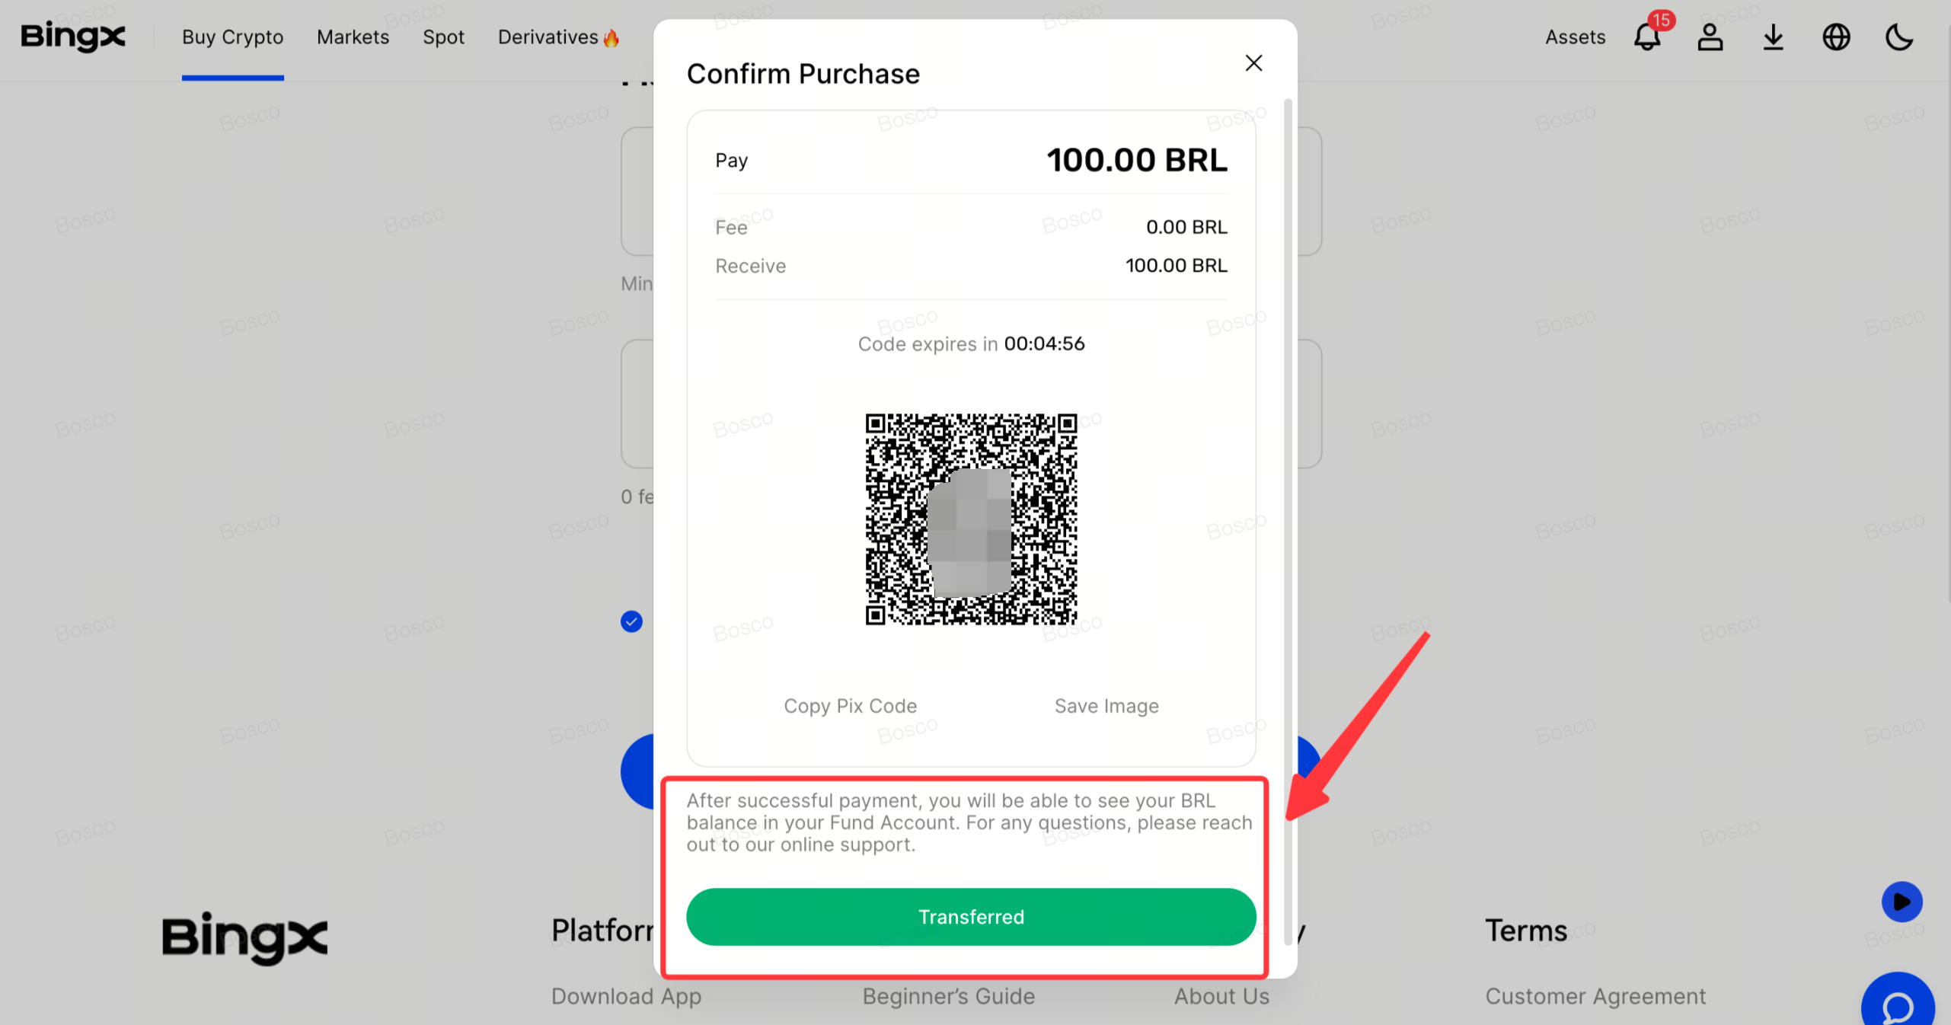Click the download app icon
Viewport: 1951px width, 1025px height.
pos(1774,37)
